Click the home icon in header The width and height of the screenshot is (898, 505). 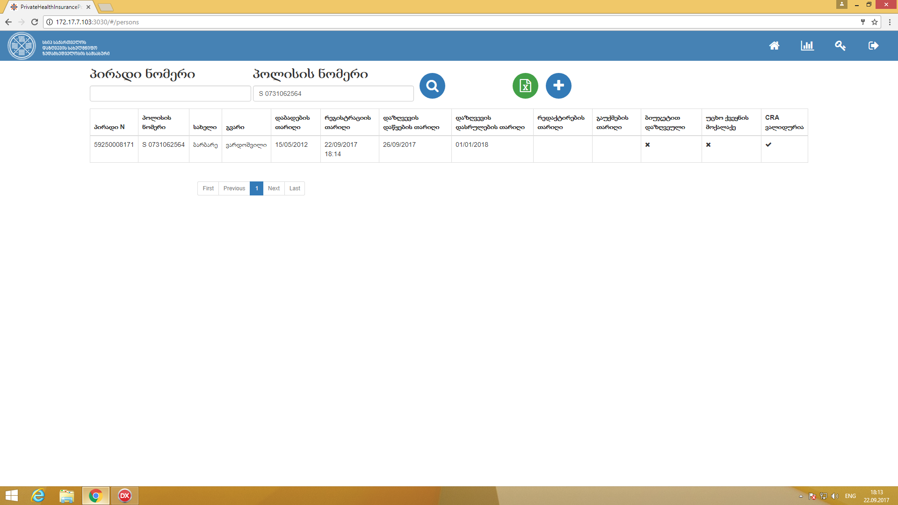(x=774, y=45)
